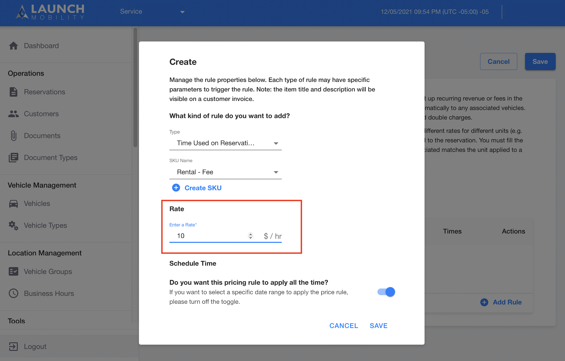565x361 pixels.
Task: Click the sidebar vertical scrollbar
Action: [135, 87]
